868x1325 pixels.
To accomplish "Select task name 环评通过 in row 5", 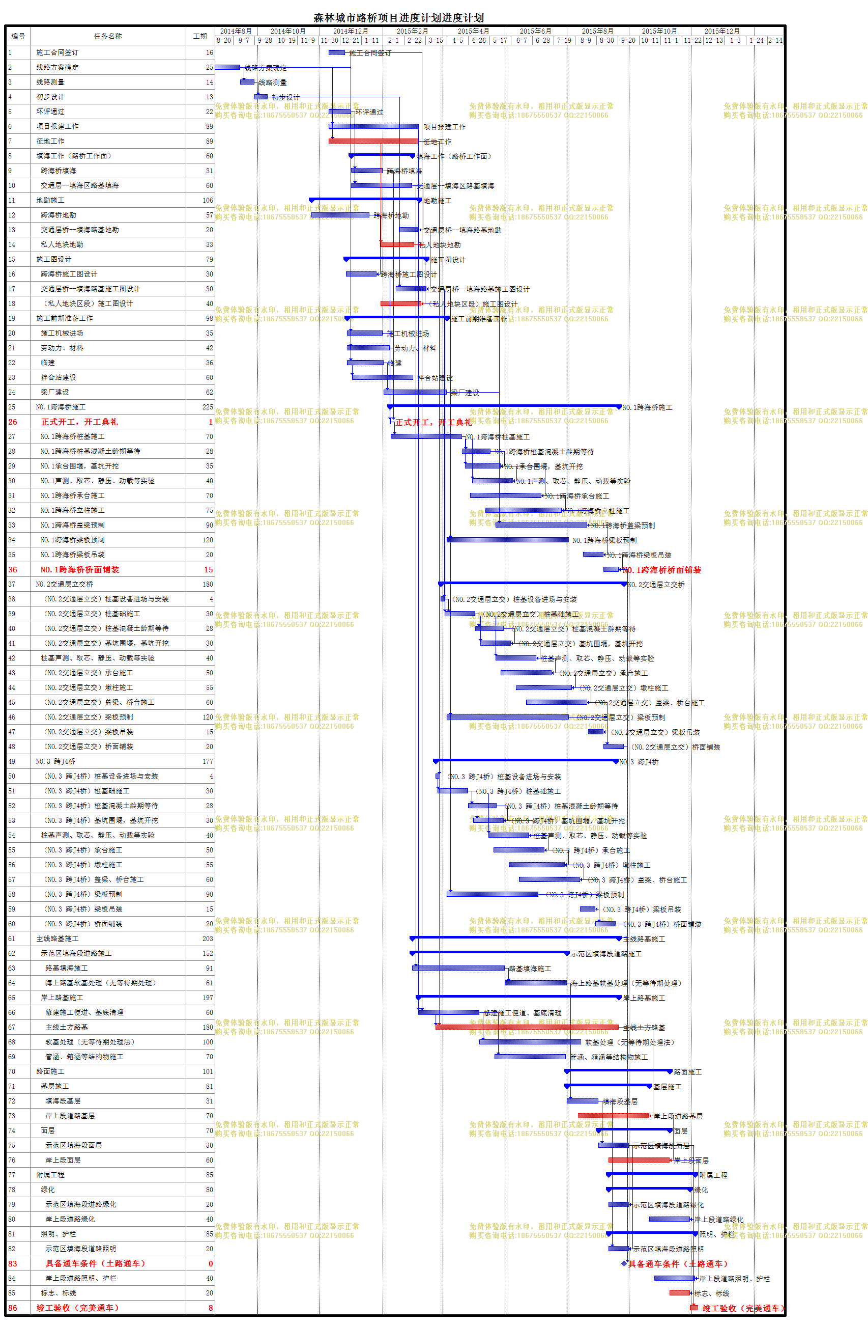I will coord(50,112).
